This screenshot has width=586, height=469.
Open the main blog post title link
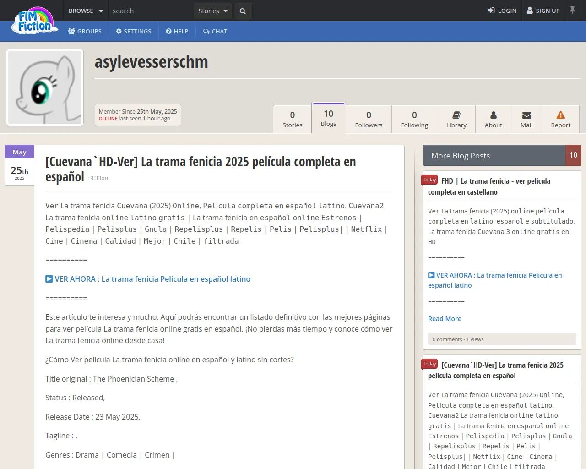tap(201, 169)
